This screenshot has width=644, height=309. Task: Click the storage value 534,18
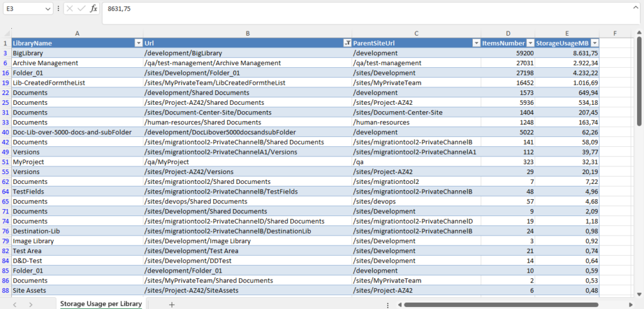tap(567, 102)
